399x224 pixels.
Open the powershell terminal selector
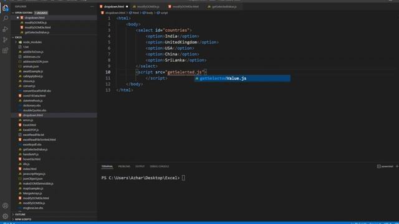click(385, 166)
